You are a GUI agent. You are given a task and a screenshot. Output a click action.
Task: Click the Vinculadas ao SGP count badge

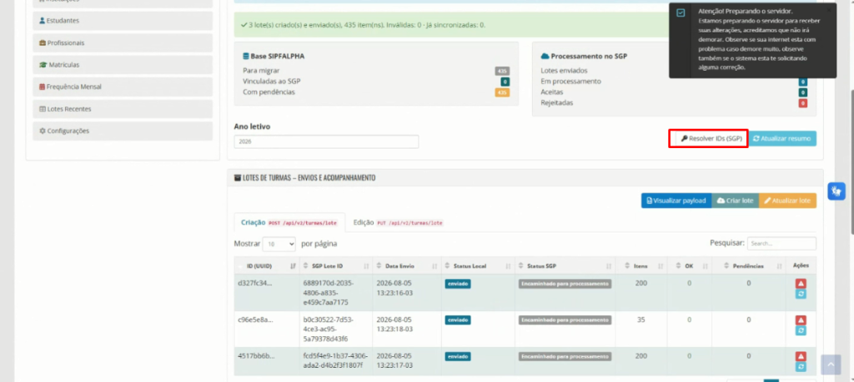click(x=505, y=82)
